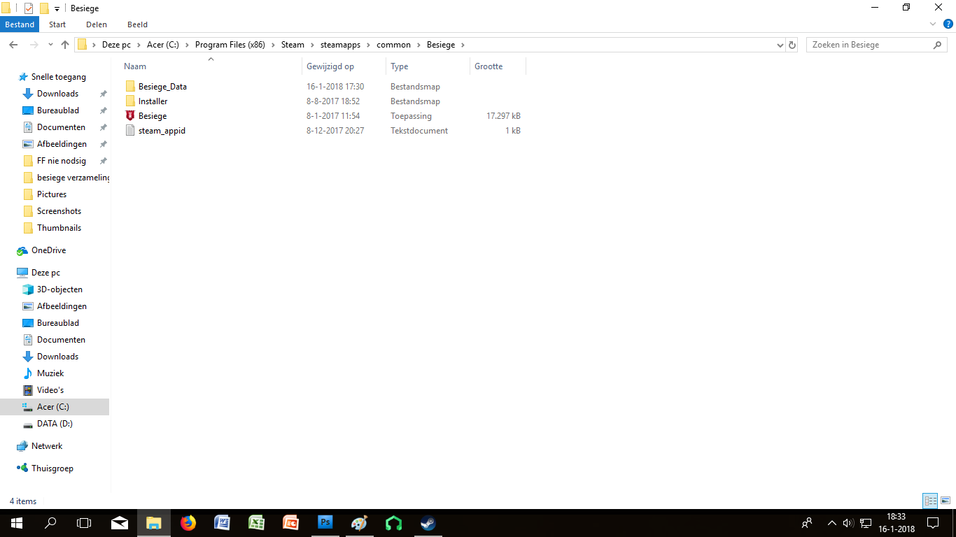The width and height of the screenshot is (956, 537).
Task: Open the FF nie nodsig folder
Action: (62, 161)
